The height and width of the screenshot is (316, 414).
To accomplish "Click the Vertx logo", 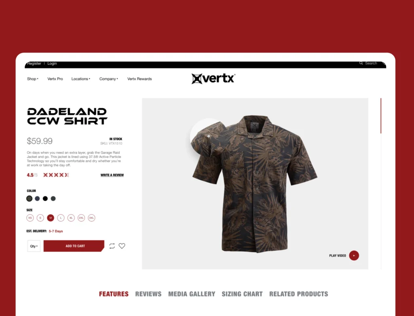I will pyautogui.click(x=213, y=79).
